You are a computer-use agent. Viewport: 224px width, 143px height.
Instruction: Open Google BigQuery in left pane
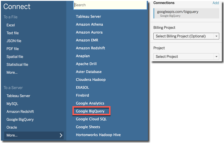click(20, 120)
